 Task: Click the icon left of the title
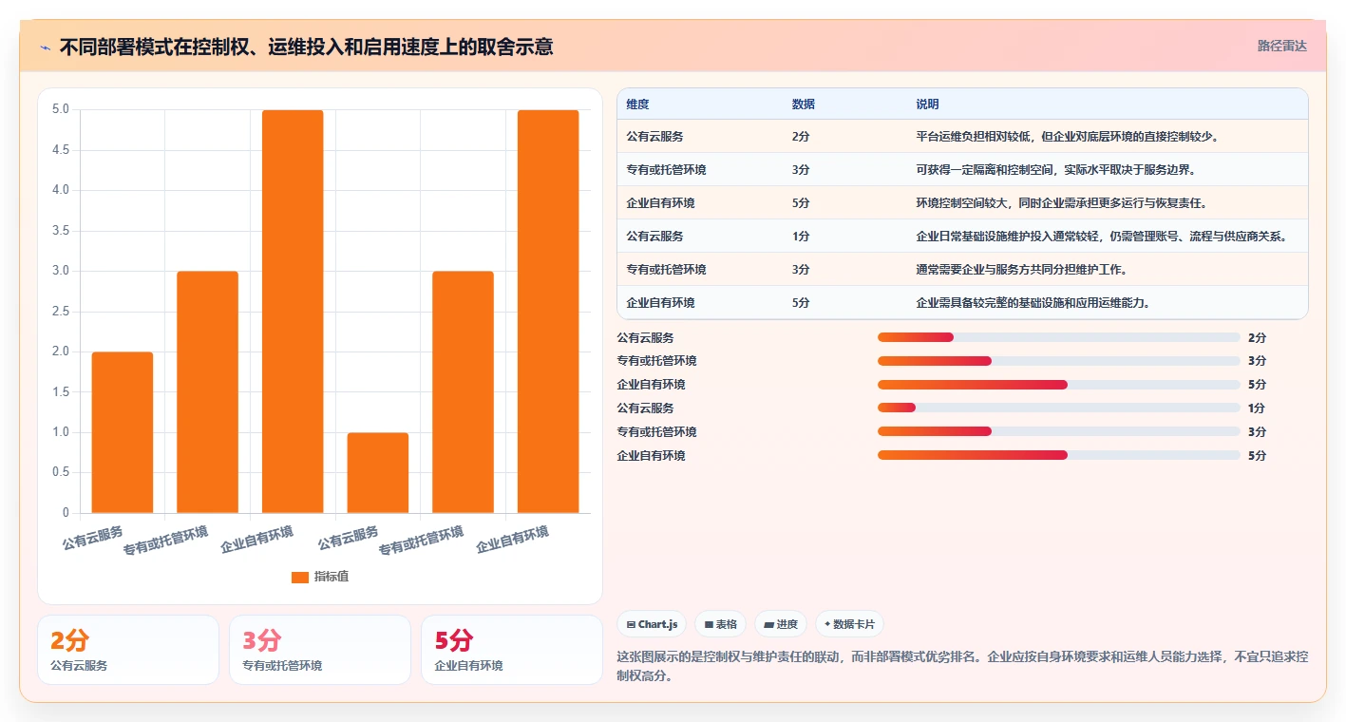click(45, 47)
